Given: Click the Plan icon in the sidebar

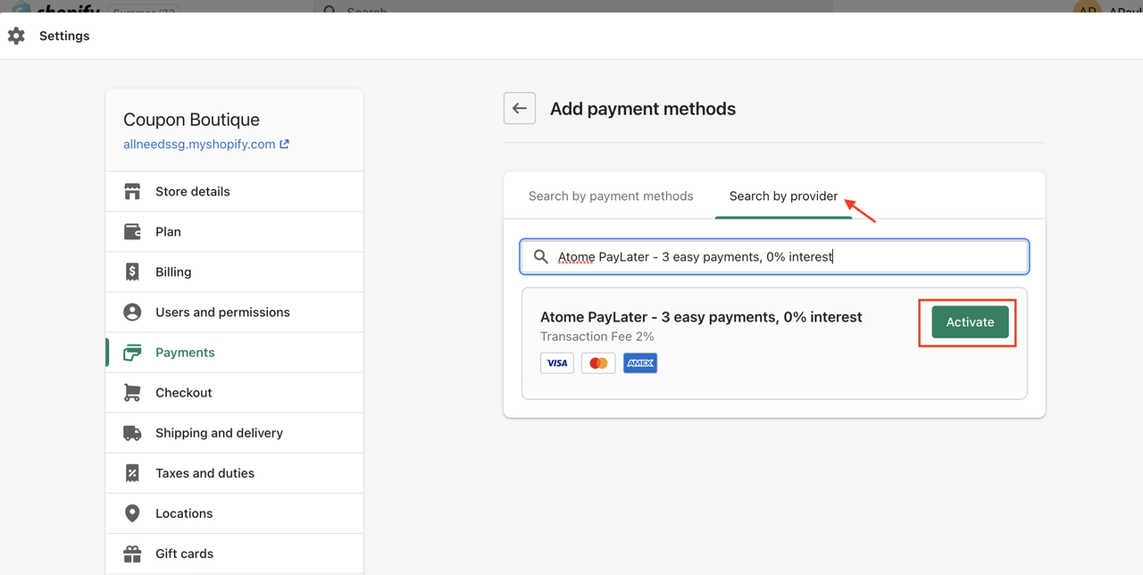Looking at the screenshot, I should (132, 231).
